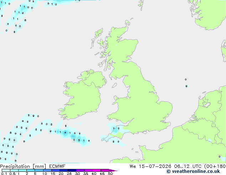The height and width of the screenshot is (175, 226).
Task: Select the legend swatch between 0.1 and 0.5
Action: pyautogui.click(x=6, y=170)
